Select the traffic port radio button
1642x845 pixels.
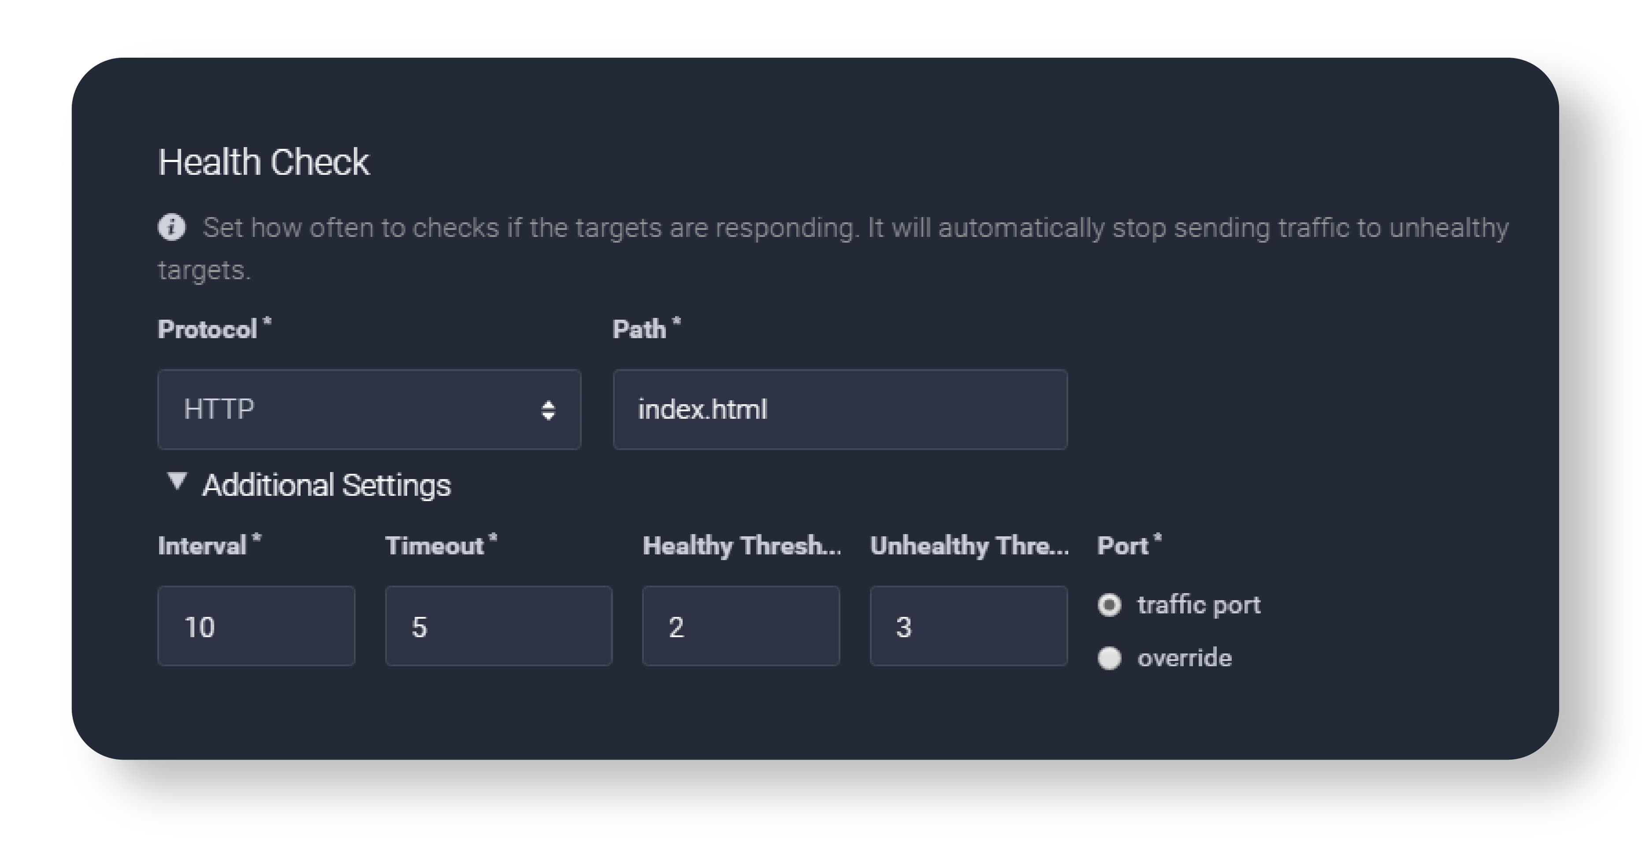tap(1109, 605)
